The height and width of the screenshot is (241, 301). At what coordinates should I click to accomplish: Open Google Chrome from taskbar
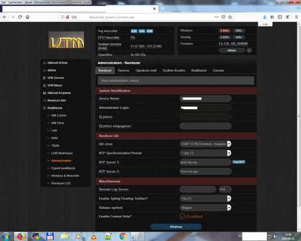point(123,237)
